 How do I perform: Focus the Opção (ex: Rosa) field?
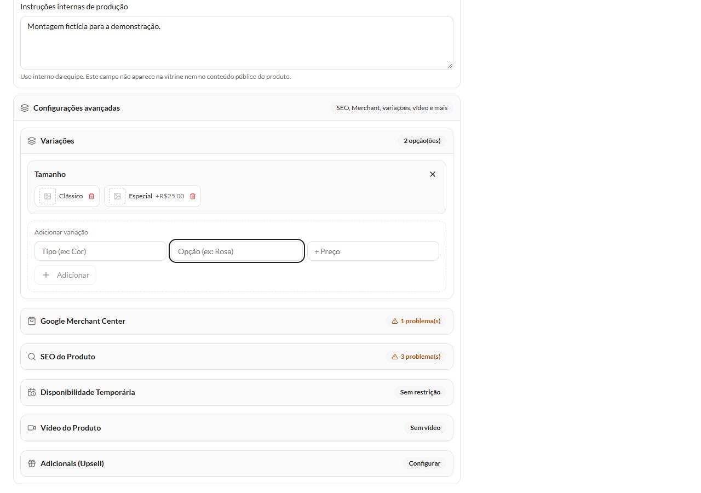[237, 251]
